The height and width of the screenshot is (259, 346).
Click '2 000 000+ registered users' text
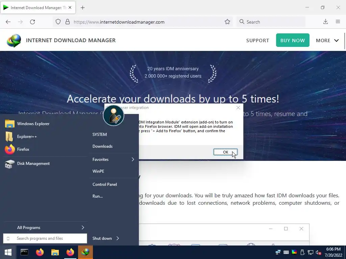[x=173, y=76]
